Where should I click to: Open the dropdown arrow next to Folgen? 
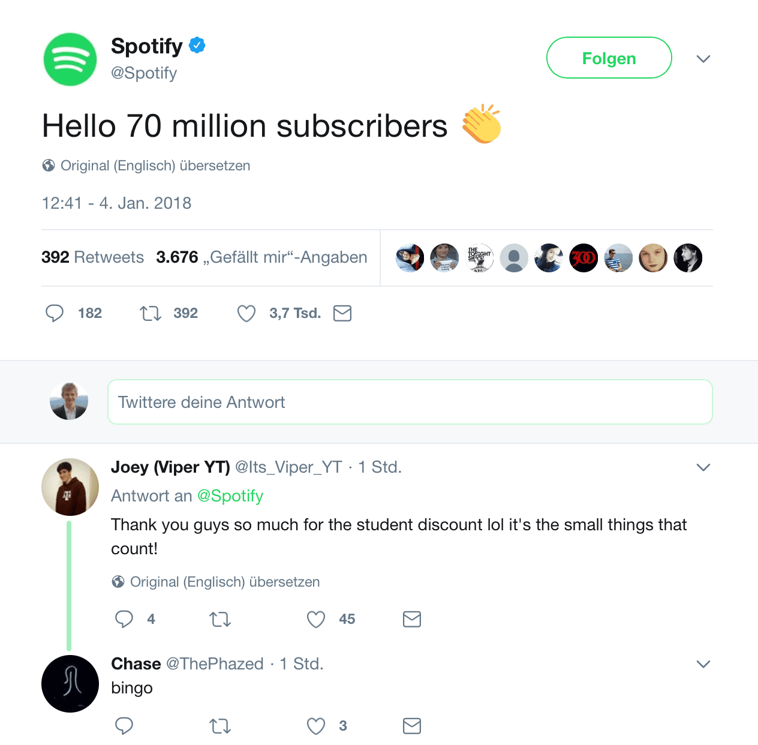[x=703, y=59]
